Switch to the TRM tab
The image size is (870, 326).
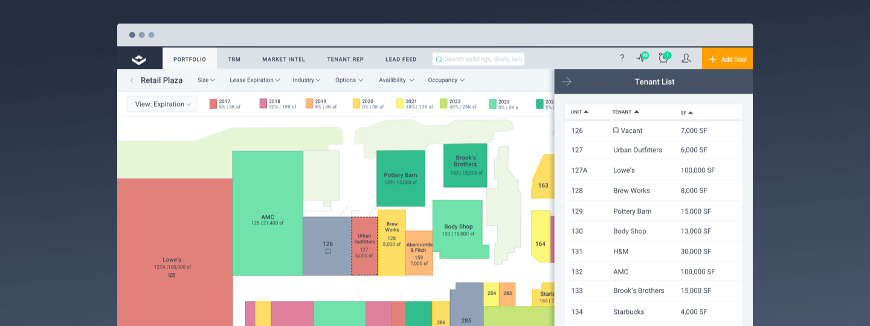tap(234, 59)
